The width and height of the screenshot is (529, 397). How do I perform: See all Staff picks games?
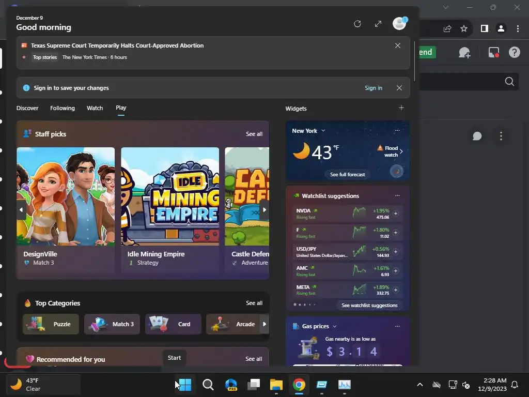point(254,134)
